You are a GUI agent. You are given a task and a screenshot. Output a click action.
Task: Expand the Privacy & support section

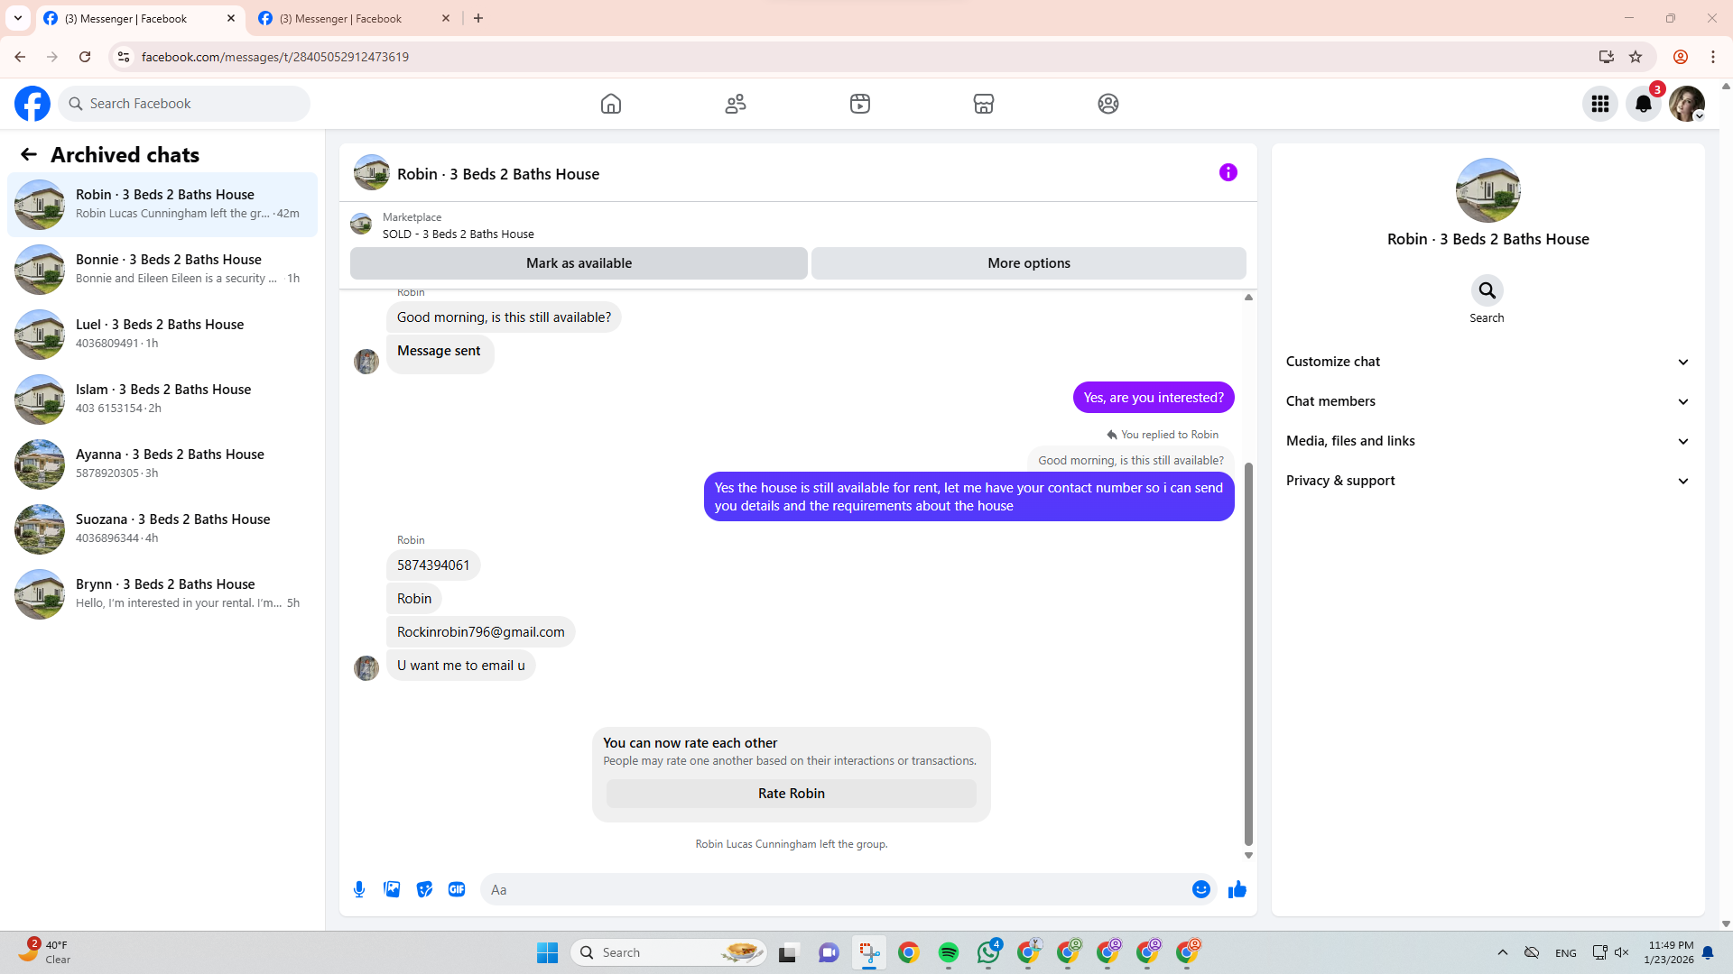coord(1487,481)
